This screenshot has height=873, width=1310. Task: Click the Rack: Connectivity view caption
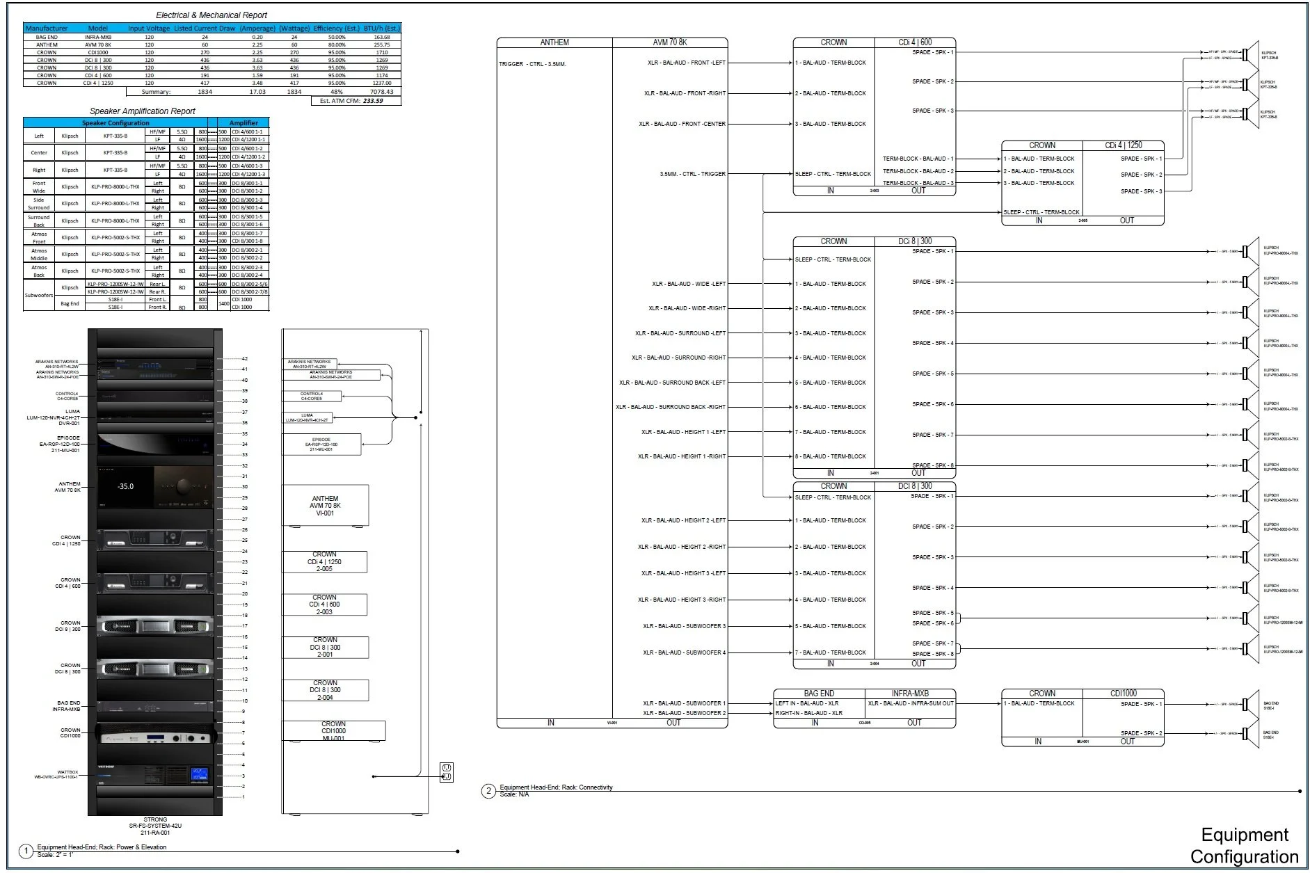point(556,788)
